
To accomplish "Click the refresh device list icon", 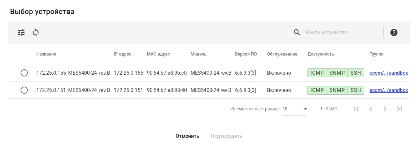I will click(x=35, y=32).
